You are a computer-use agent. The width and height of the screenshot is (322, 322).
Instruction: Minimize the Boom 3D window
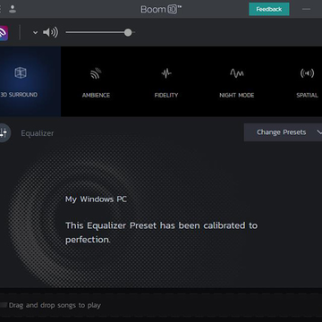[x=306, y=9]
